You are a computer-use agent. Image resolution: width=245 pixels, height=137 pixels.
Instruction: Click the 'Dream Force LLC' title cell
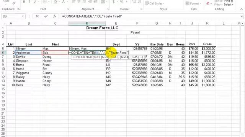(x=102, y=28)
